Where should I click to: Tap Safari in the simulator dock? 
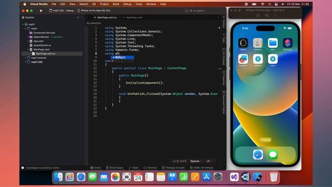click(x=258, y=155)
